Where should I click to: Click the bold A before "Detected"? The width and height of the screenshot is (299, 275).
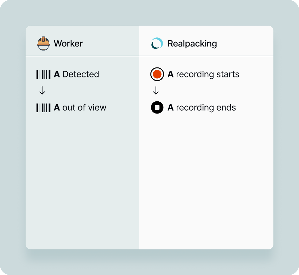coord(57,75)
